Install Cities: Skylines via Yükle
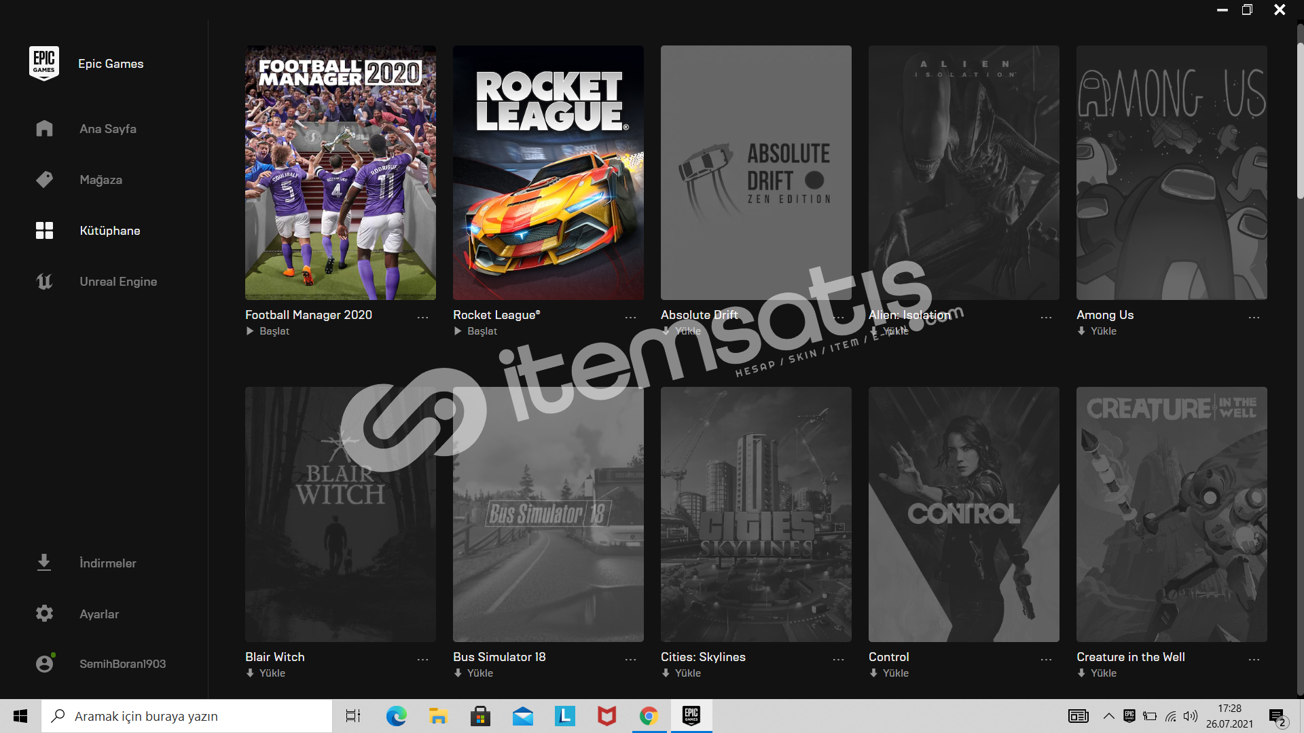This screenshot has height=733, width=1304. (681, 673)
